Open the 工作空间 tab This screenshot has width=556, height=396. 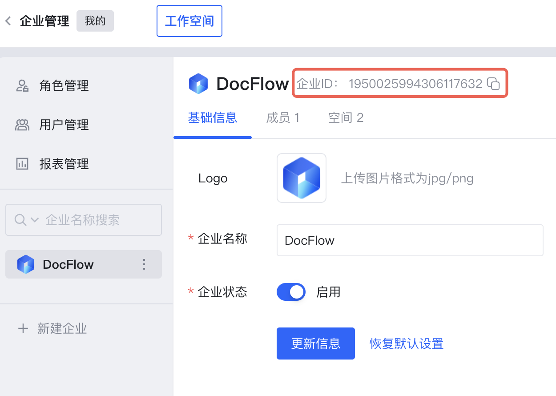(189, 21)
